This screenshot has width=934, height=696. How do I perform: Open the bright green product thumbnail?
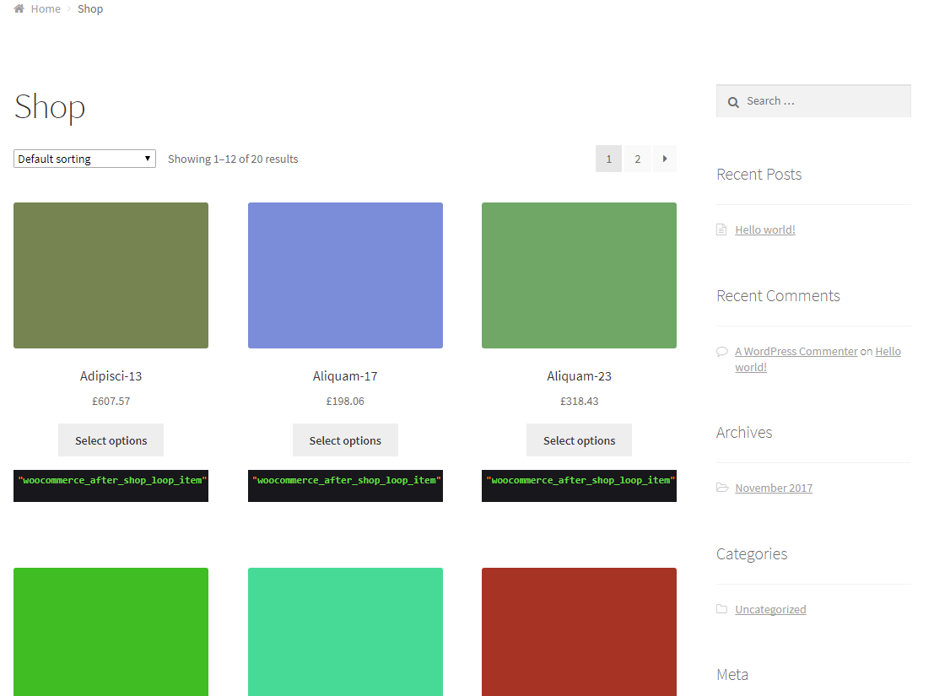[x=111, y=632]
